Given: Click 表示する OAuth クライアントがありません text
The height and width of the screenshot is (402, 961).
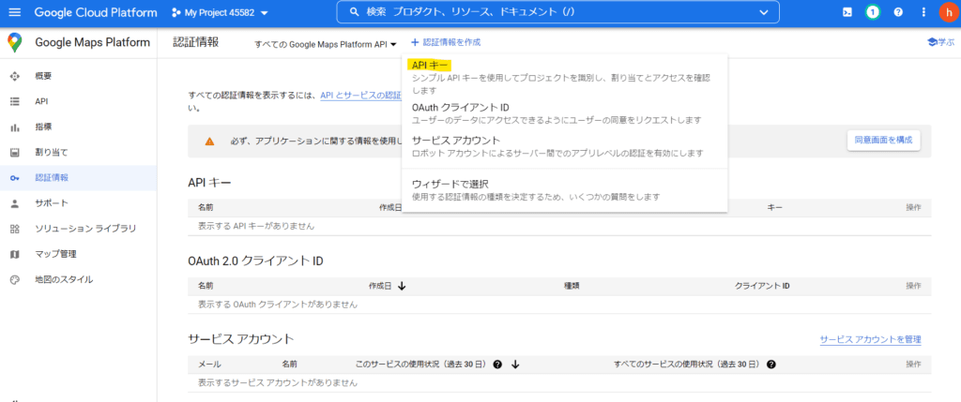Looking at the screenshot, I should point(278,305).
